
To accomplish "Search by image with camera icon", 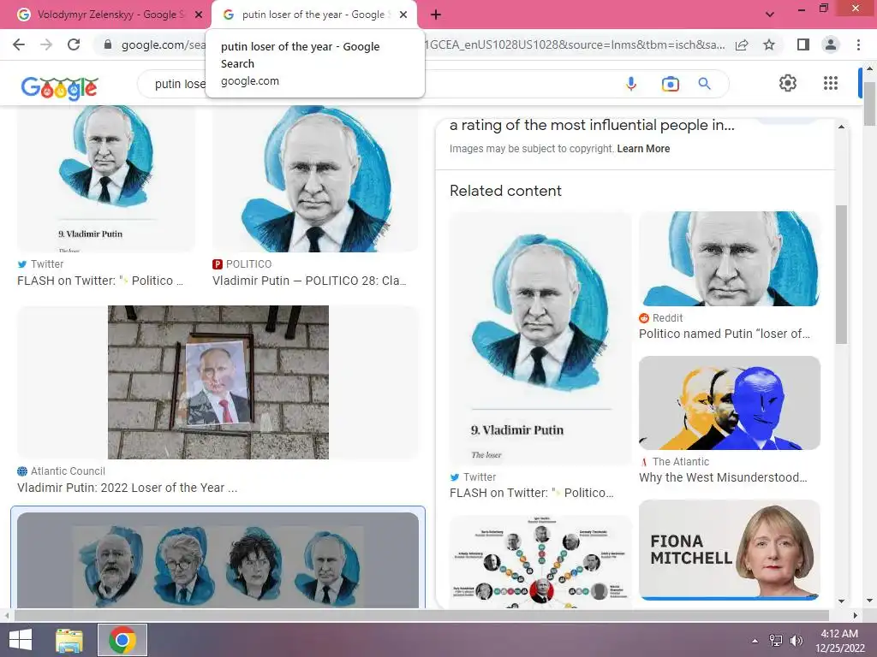I will [x=670, y=84].
